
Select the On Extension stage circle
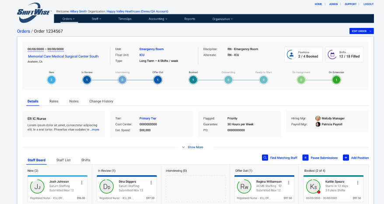click(x=336, y=80)
